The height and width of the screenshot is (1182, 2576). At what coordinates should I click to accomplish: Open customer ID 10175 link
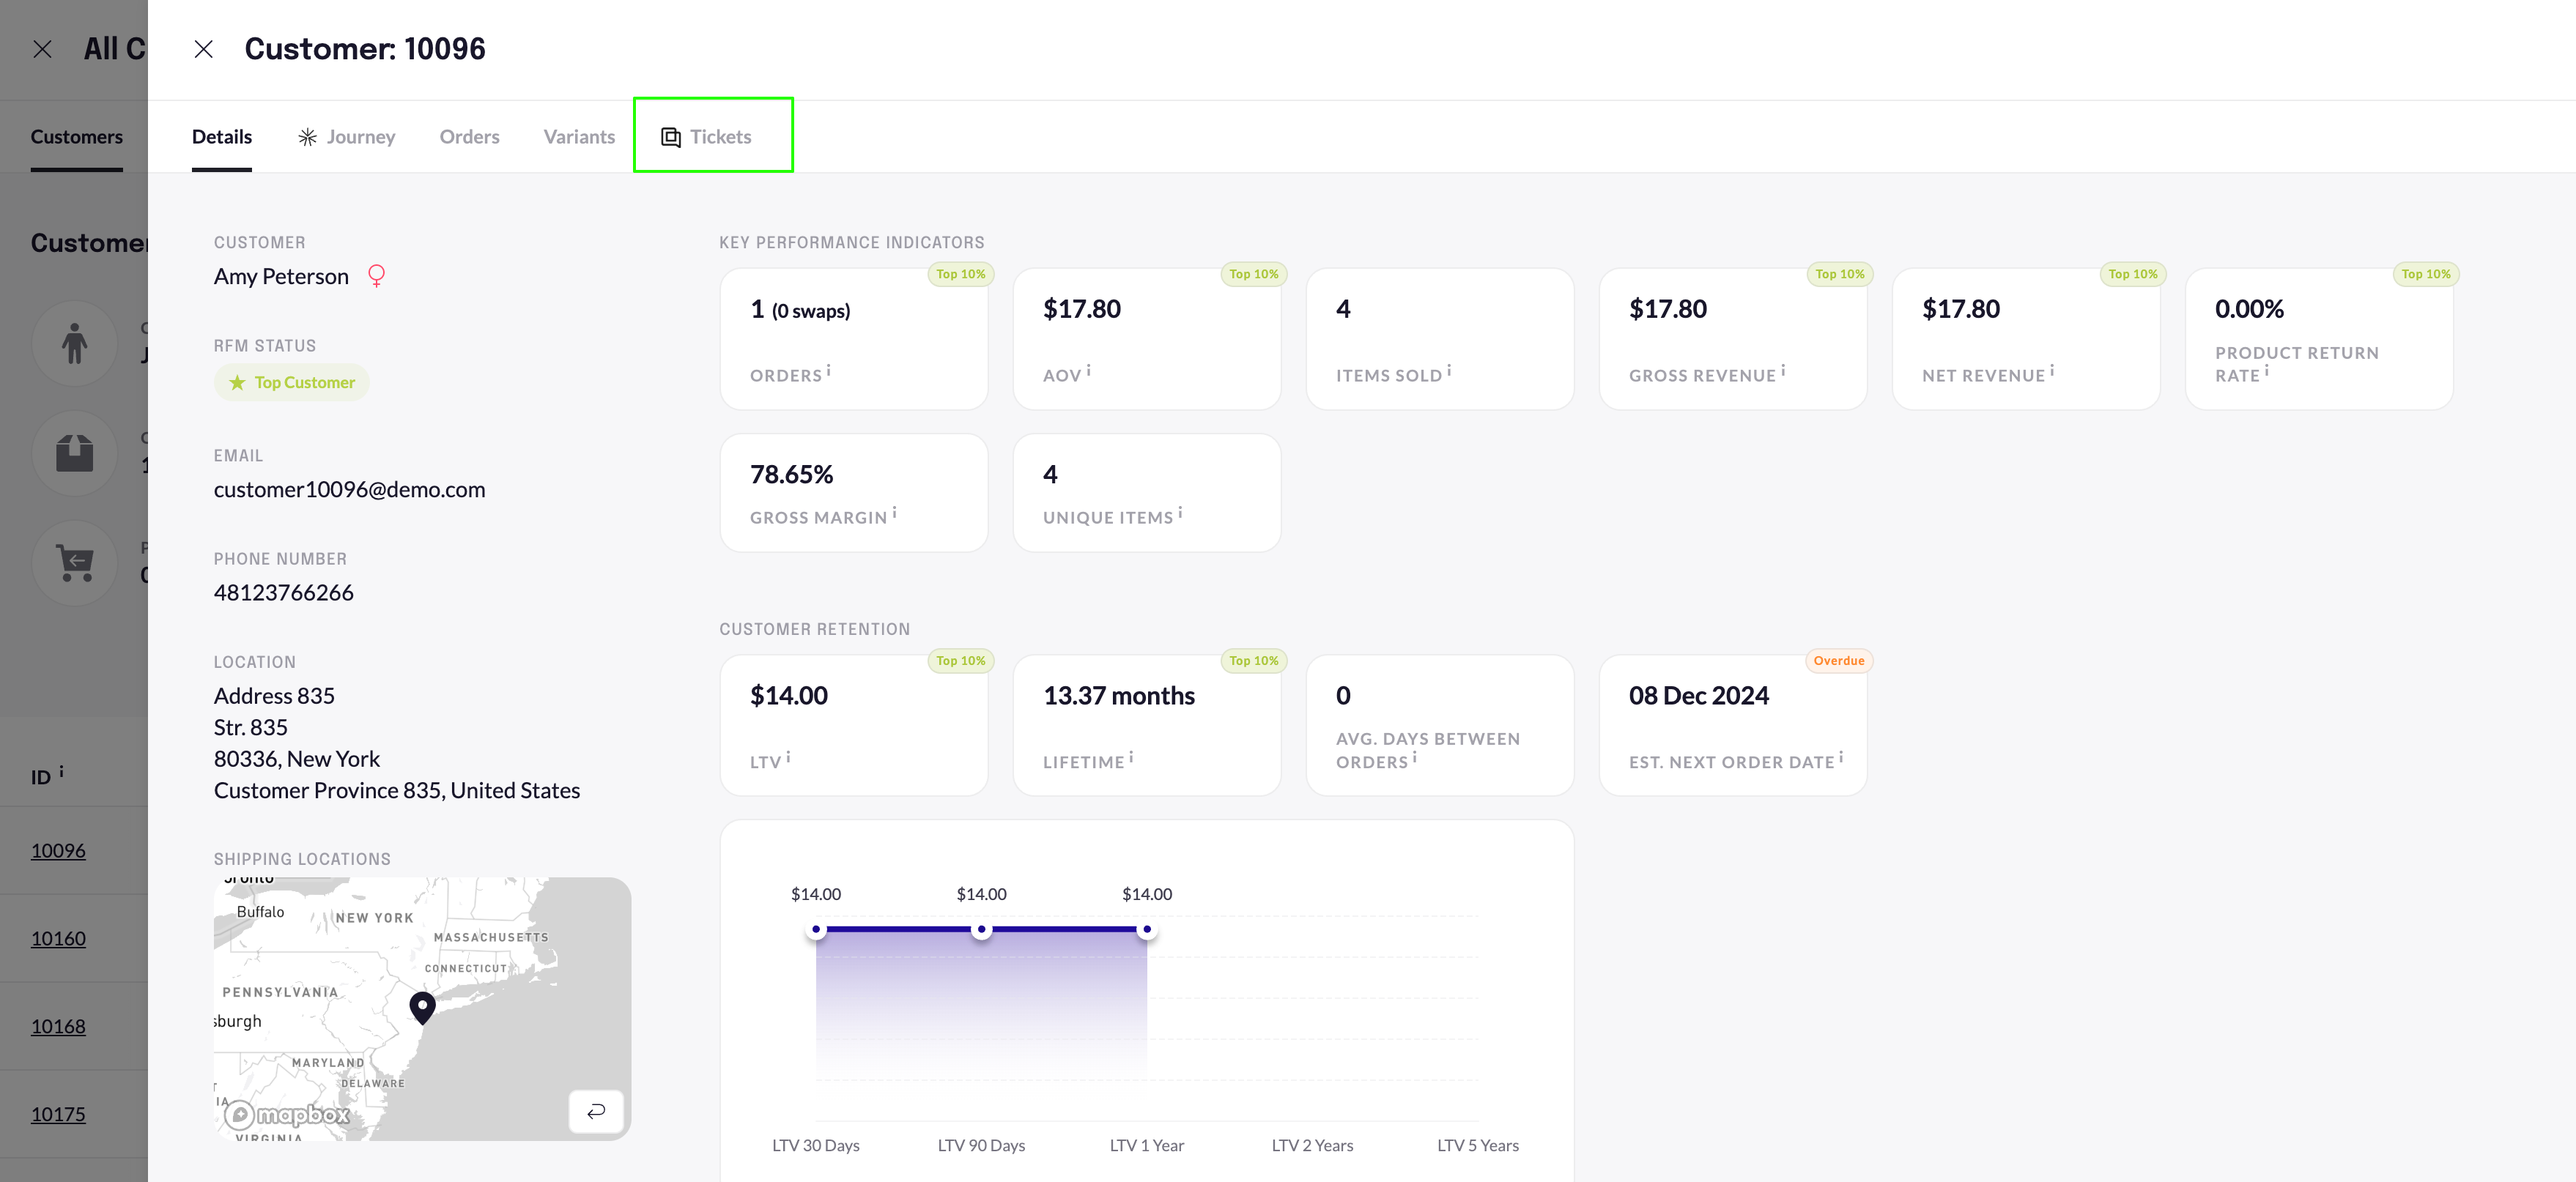(58, 1114)
